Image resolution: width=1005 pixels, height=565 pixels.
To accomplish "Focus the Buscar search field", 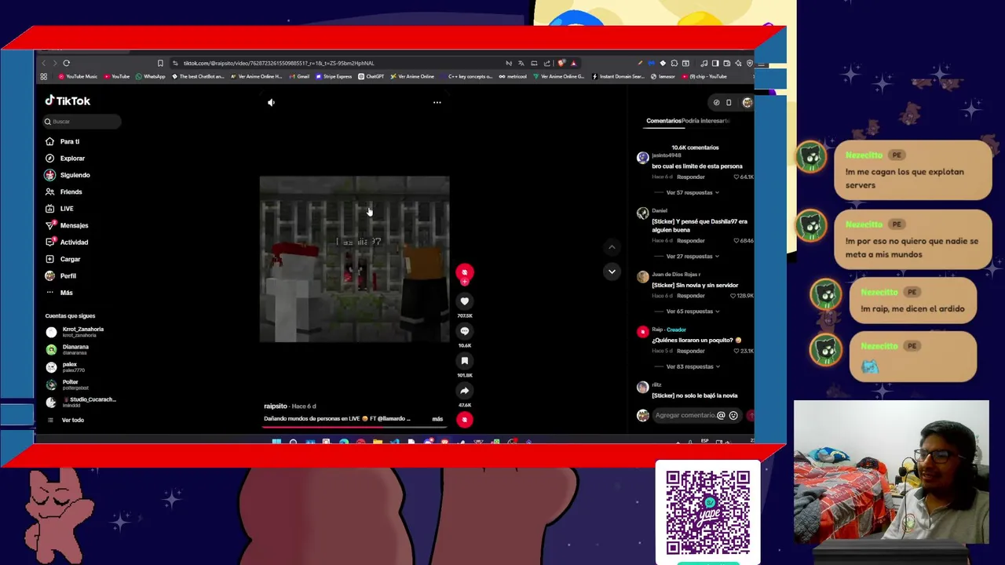I will 82,122.
